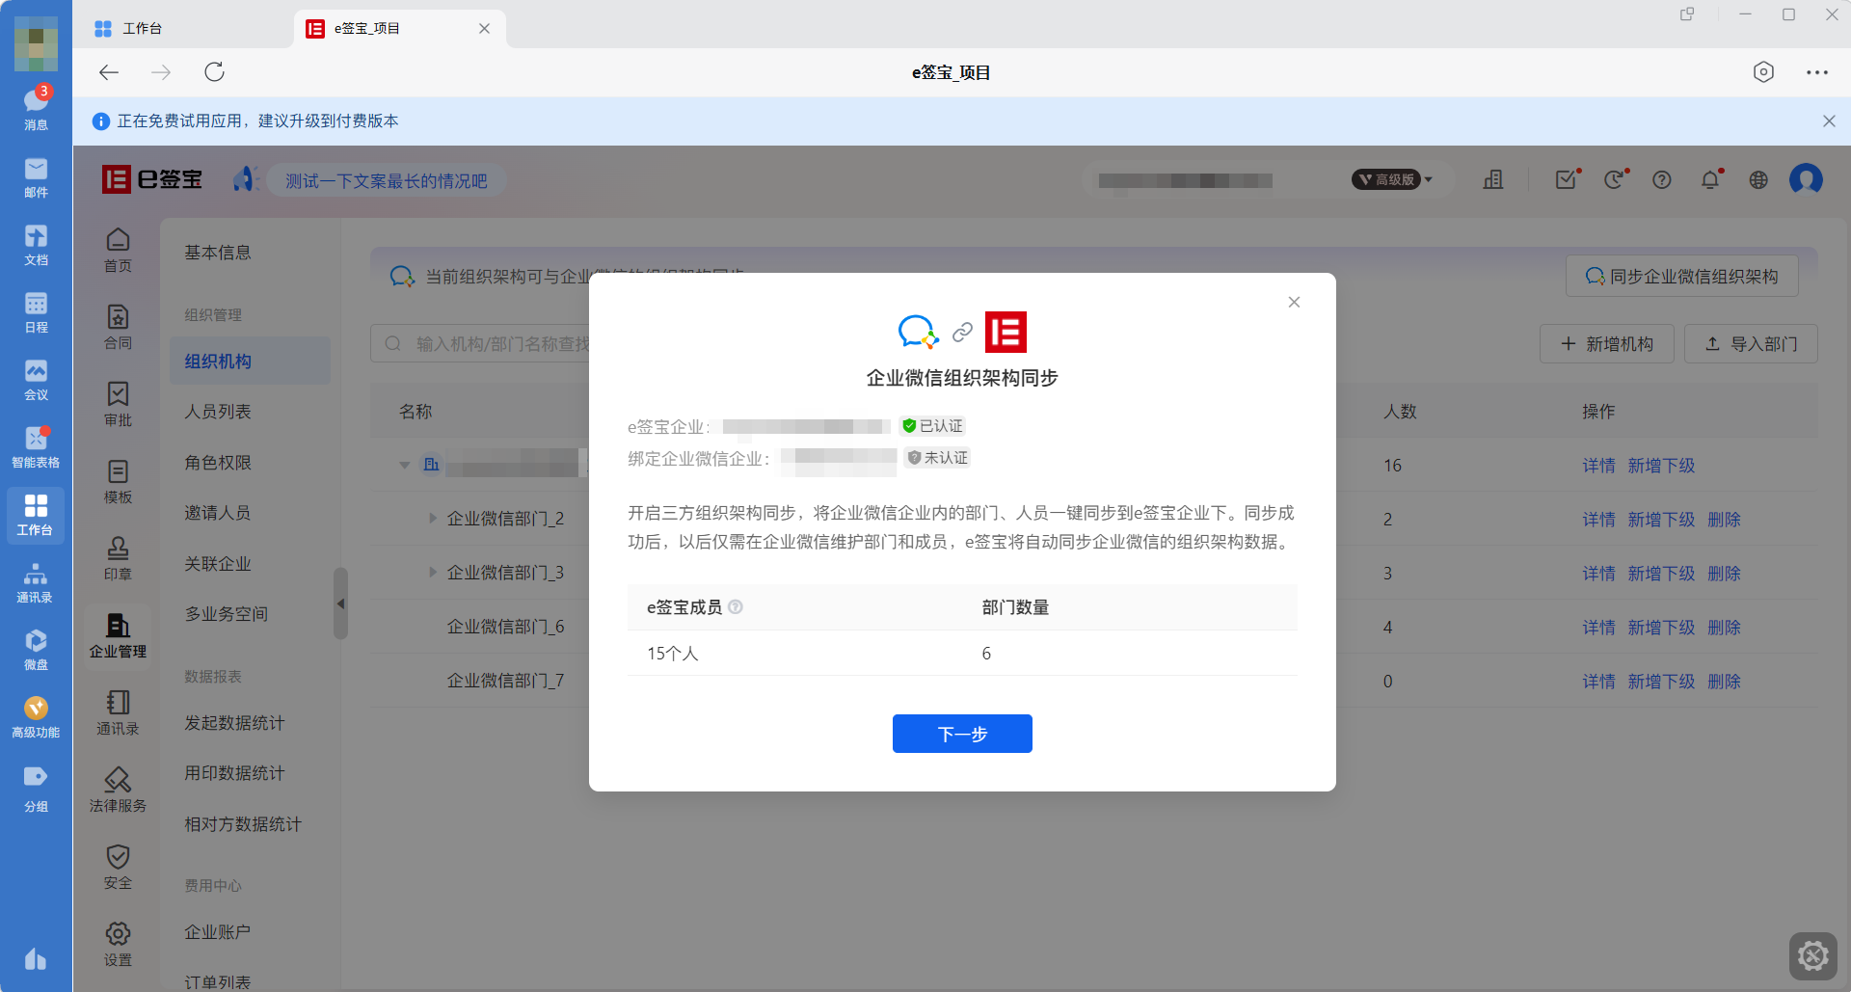Open the 微盘 drive icon

pos(36,650)
